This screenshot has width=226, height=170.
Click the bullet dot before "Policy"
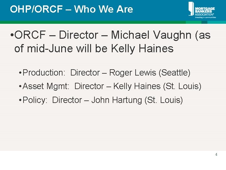pos(20,100)
